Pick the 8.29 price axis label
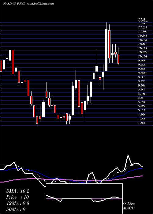The height and width of the screenshot is (214, 153). 142,106
